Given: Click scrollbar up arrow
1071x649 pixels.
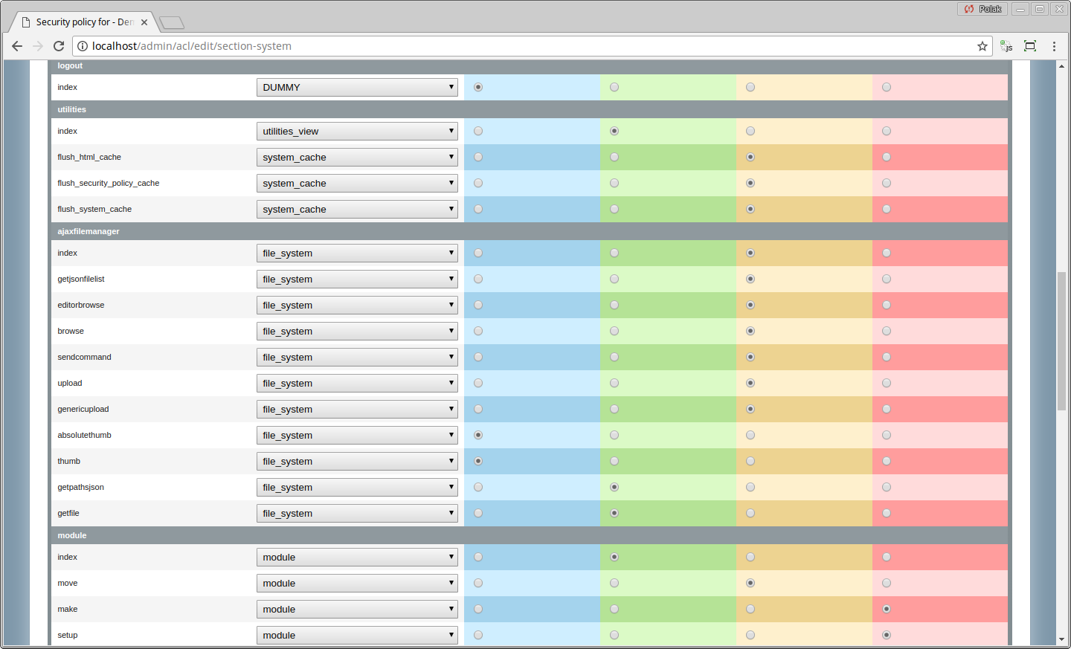Looking at the screenshot, I should 1061,66.
